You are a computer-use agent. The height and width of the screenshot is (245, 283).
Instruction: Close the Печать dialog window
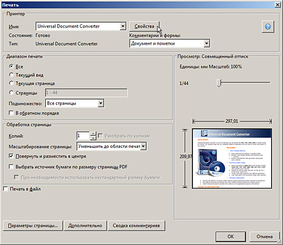[277, 5]
